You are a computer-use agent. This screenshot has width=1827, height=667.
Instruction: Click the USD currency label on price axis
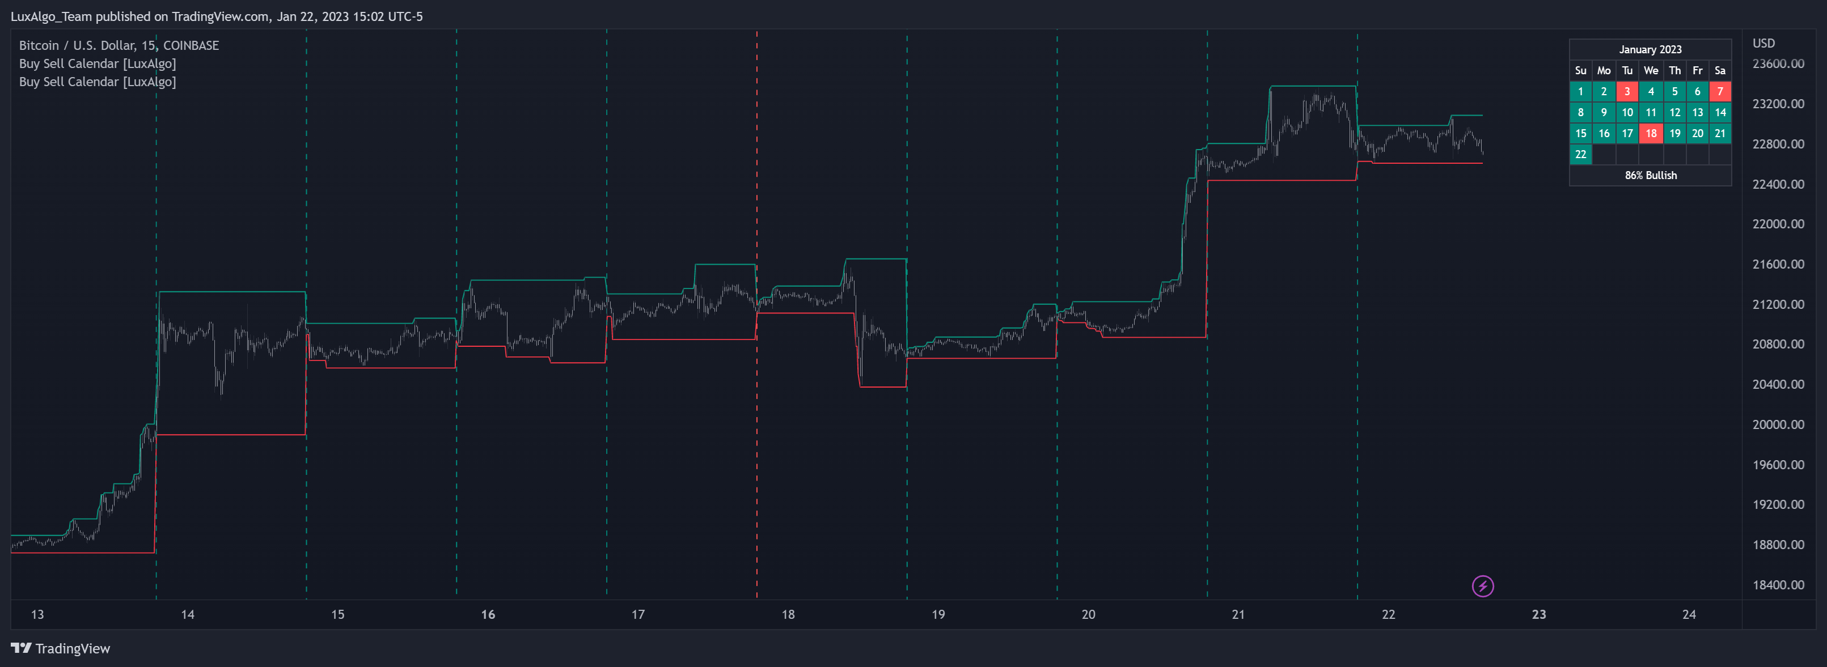[1763, 43]
